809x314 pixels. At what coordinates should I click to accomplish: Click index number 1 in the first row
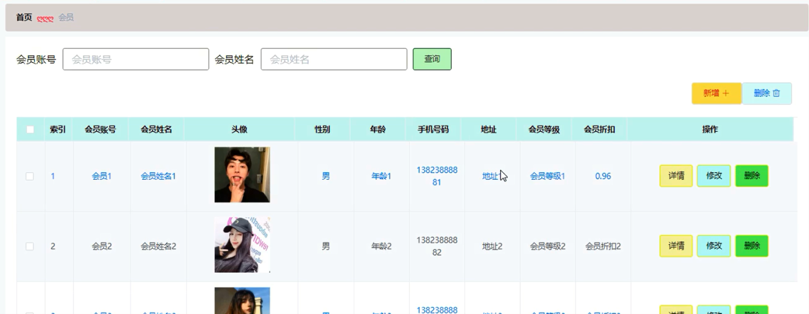pyautogui.click(x=53, y=176)
